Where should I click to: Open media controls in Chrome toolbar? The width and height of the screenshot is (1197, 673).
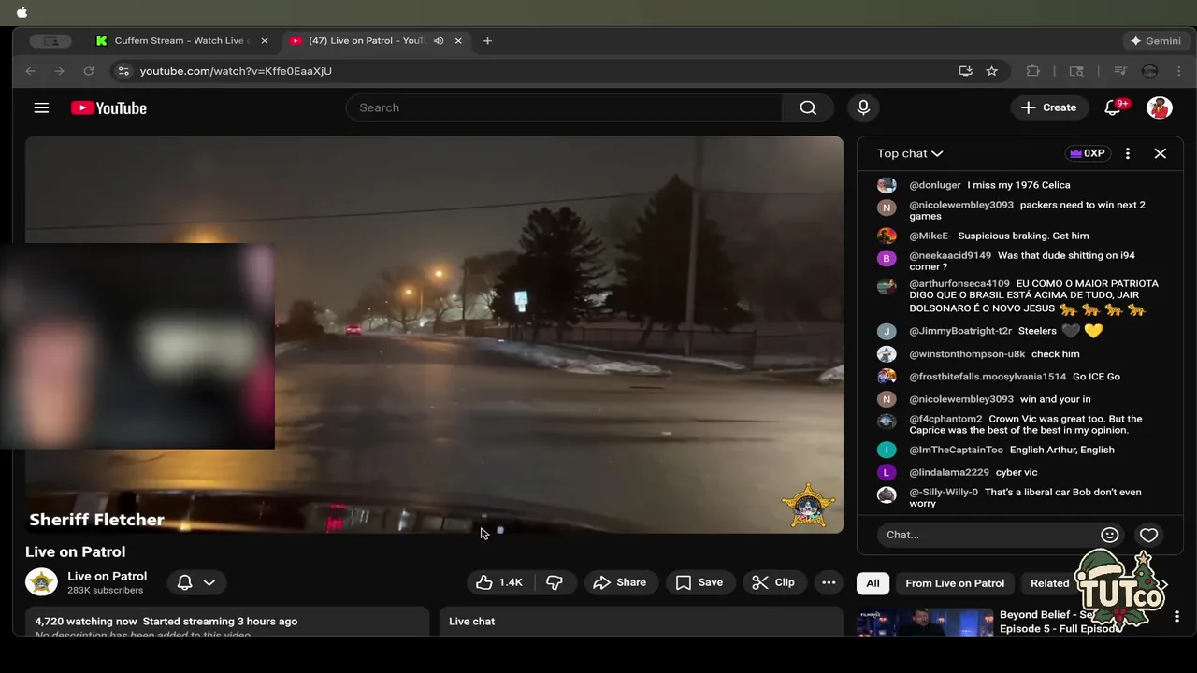click(1120, 71)
